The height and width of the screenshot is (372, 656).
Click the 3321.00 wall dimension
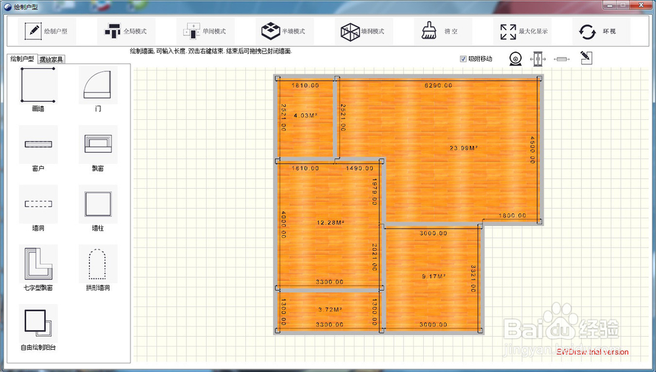coord(473,278)
